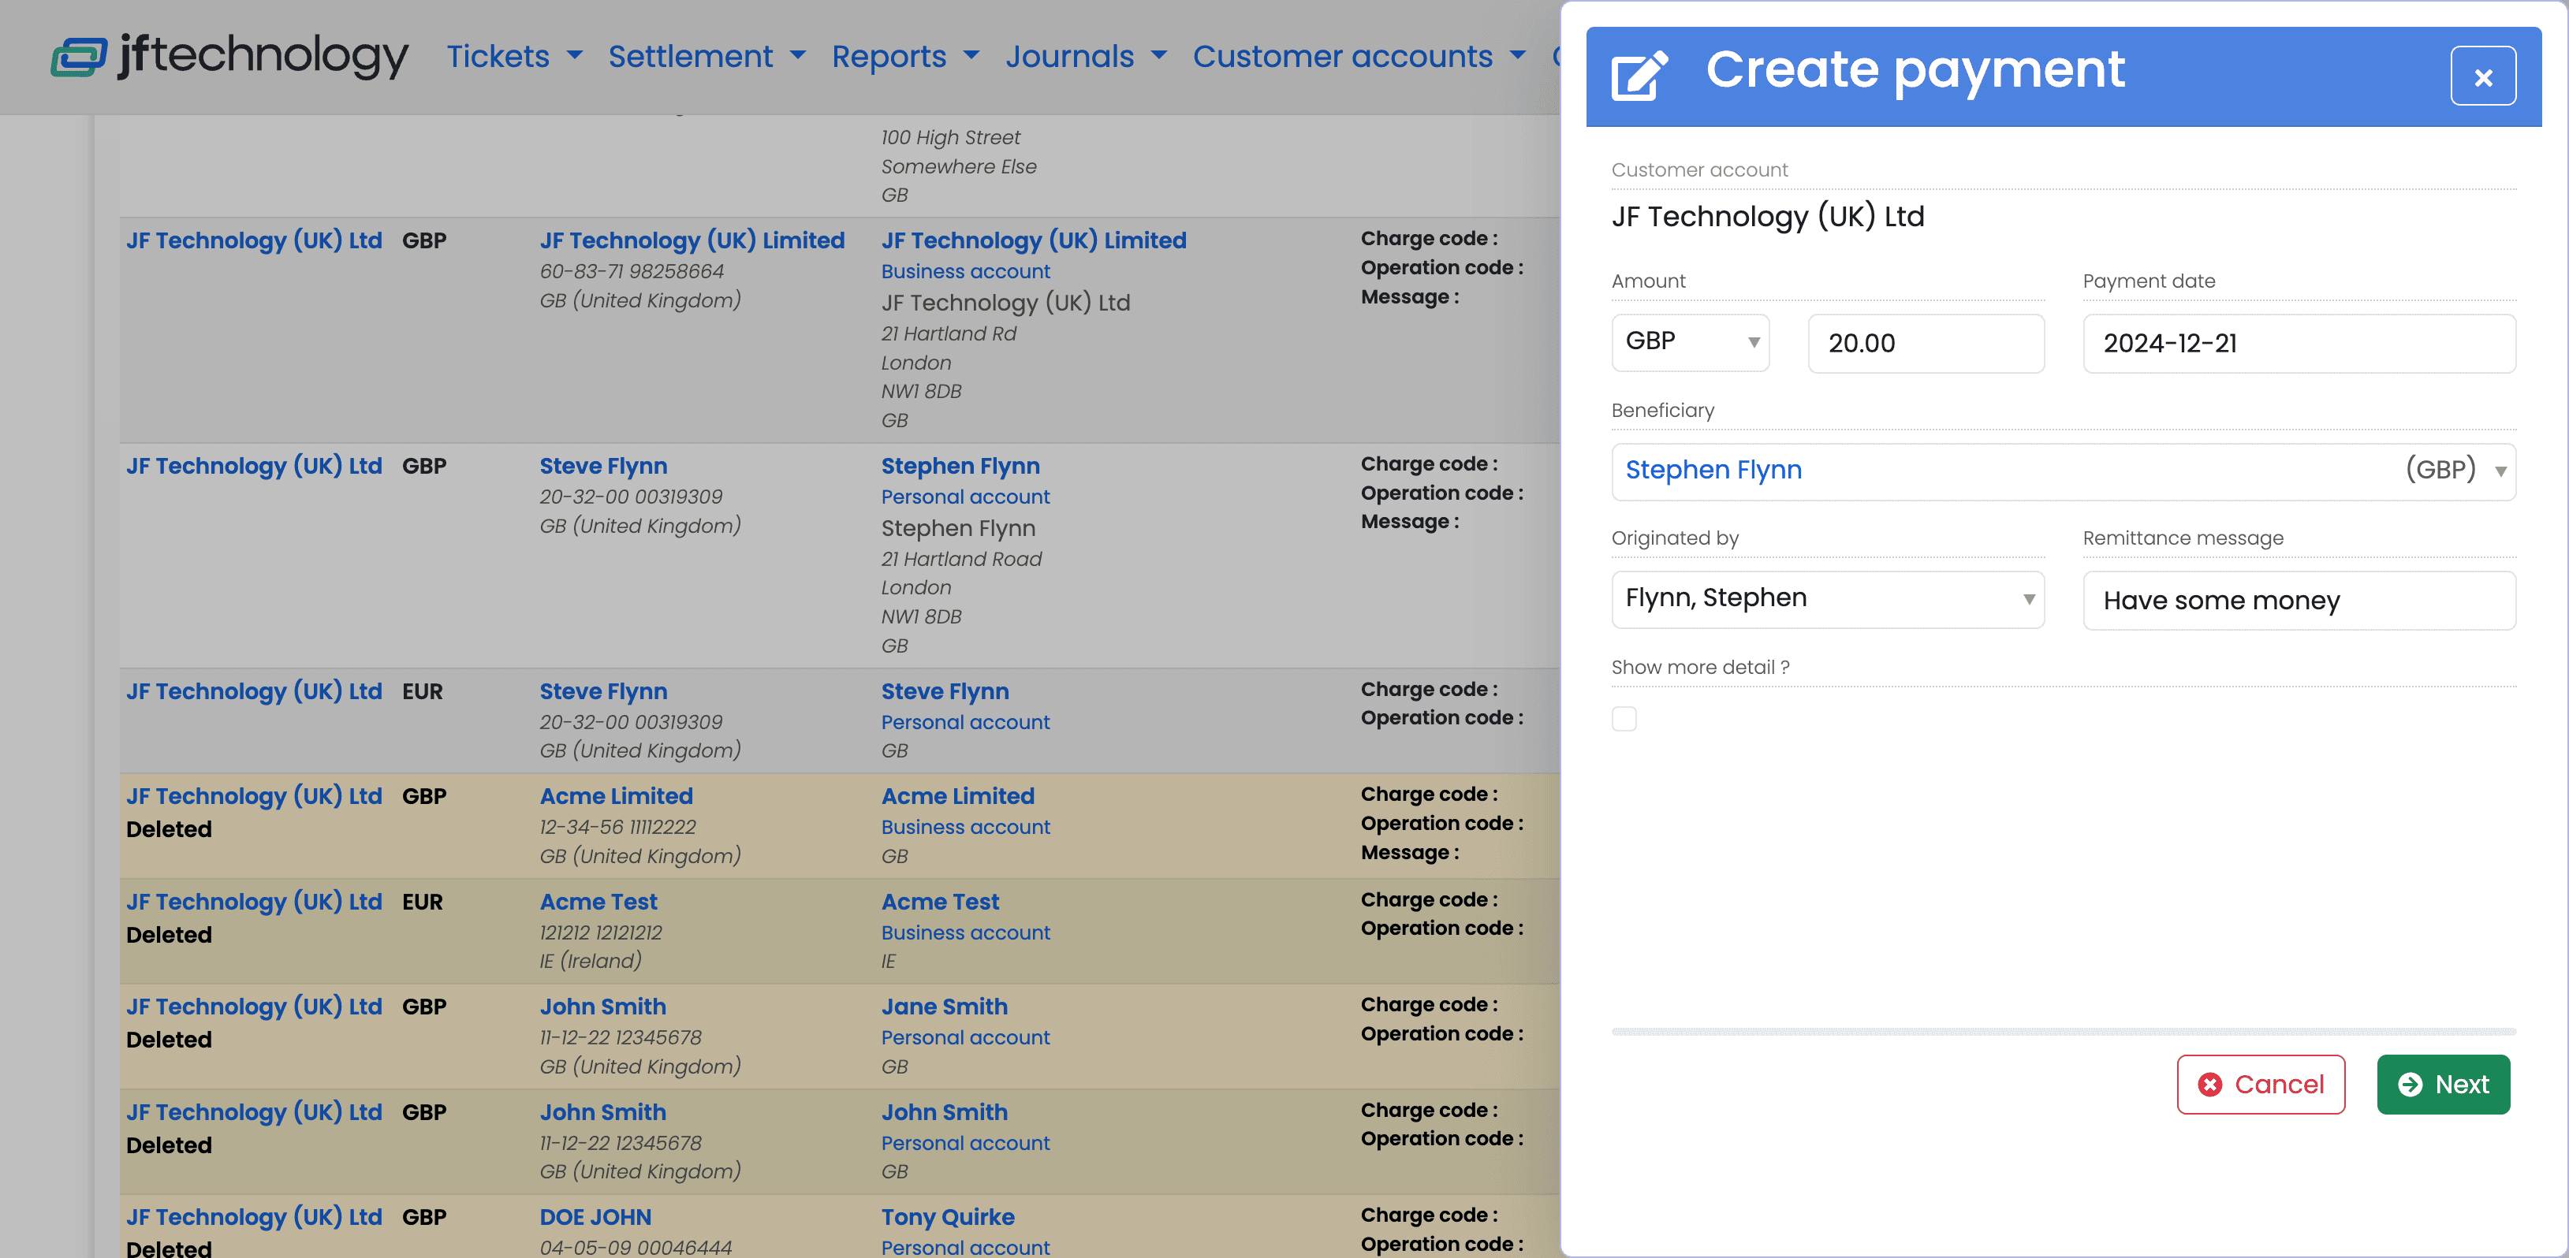
Task: Close the Create payment dialog
Action: point(2482,76)
